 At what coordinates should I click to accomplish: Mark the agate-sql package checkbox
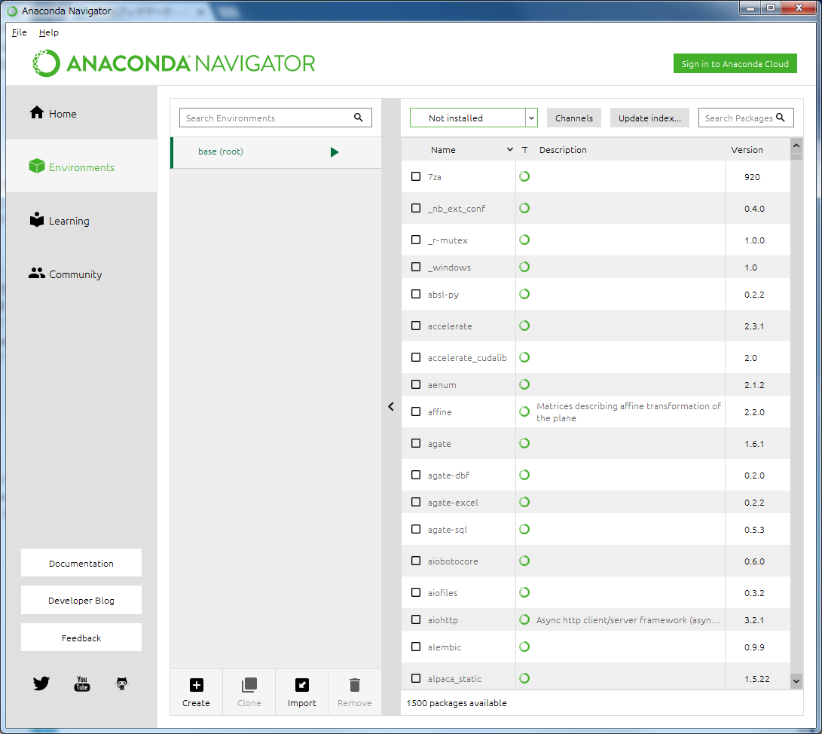[416, 529]
